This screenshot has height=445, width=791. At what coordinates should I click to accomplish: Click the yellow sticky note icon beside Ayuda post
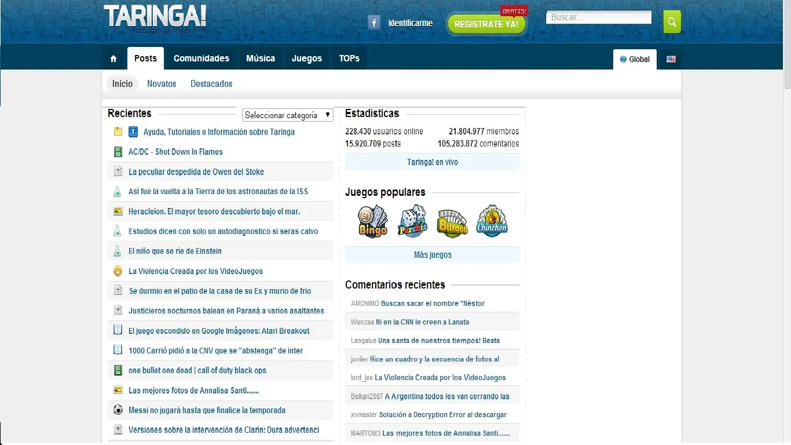coord(118,132)
